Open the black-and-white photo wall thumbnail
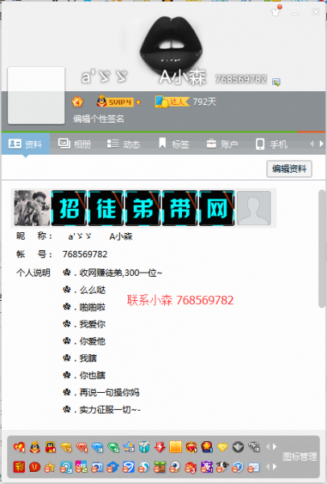 pos(32,208)
